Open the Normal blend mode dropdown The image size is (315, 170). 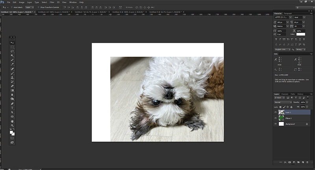pos(283,102)
